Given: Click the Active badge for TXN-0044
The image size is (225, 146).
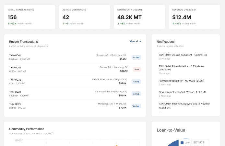Looking at the screenshot, I should (x=136, y=57).
